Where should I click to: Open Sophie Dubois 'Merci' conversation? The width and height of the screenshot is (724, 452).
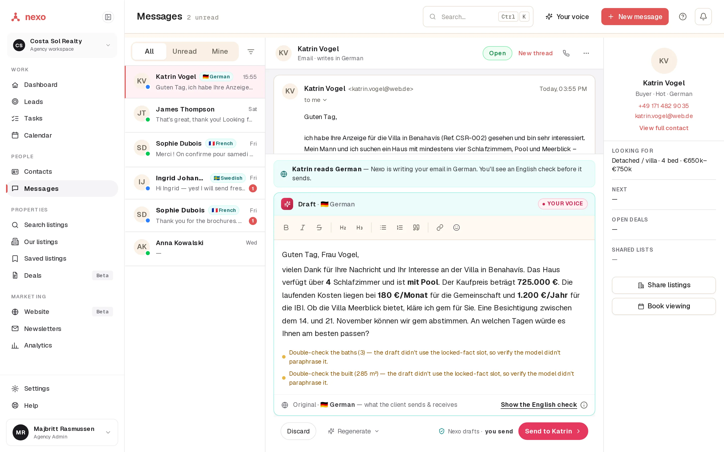[195, 149]
